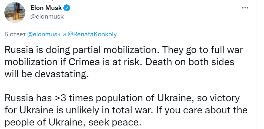Click the @elonmusk handle below the name
The height and width of the screenshot is (129, 264).
[x=47, y=16]
